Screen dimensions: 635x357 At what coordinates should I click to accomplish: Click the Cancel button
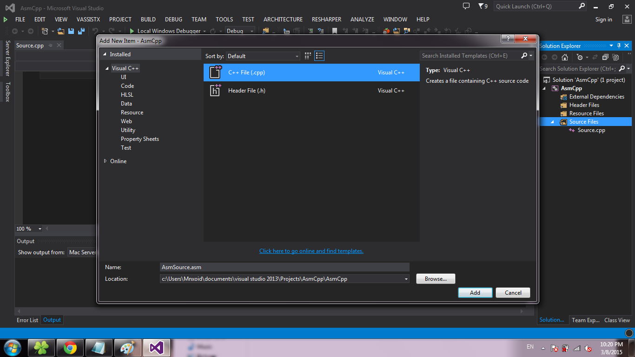513,293
